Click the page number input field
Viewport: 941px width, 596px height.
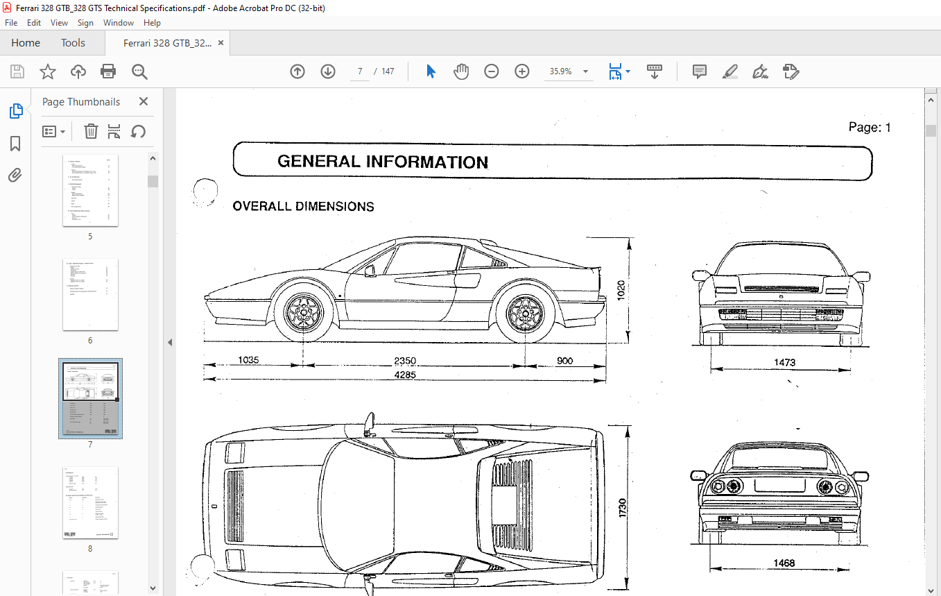[x=360, y=71]
